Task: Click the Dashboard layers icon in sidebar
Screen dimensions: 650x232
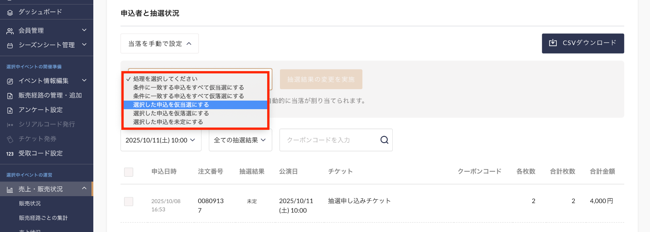Action: pos(10,12)
